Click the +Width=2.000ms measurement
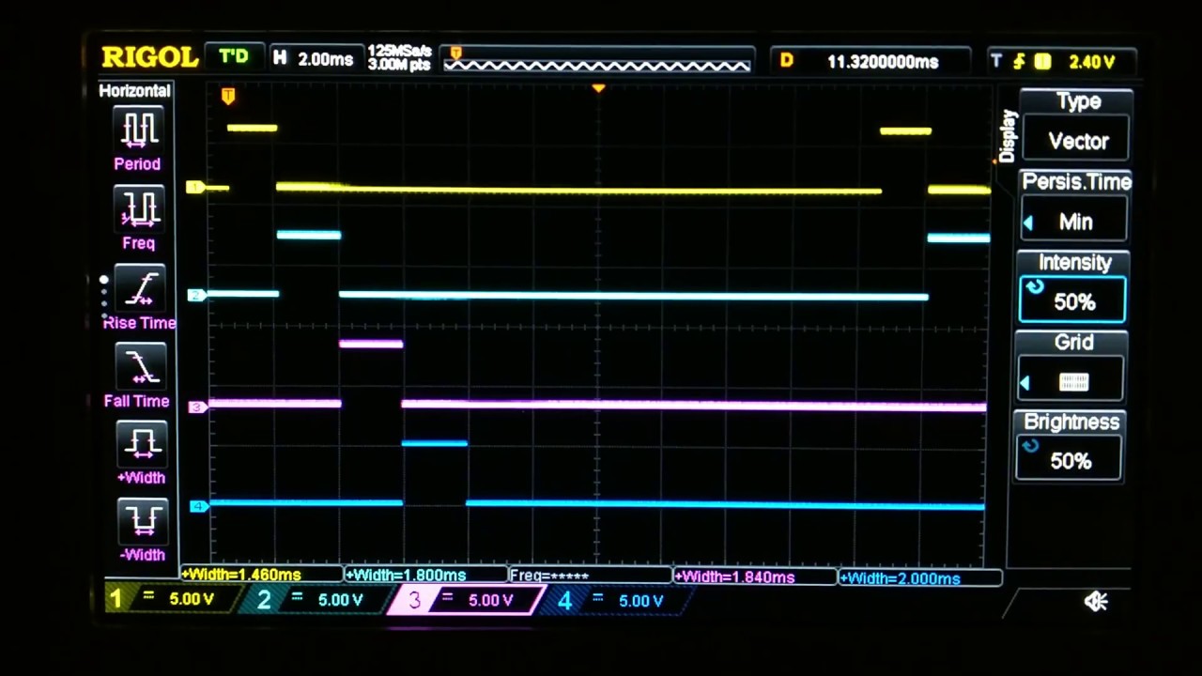This screenshot has width=1202, height=676. (920, 577)
